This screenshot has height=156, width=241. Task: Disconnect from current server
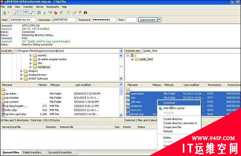[56, 12]
